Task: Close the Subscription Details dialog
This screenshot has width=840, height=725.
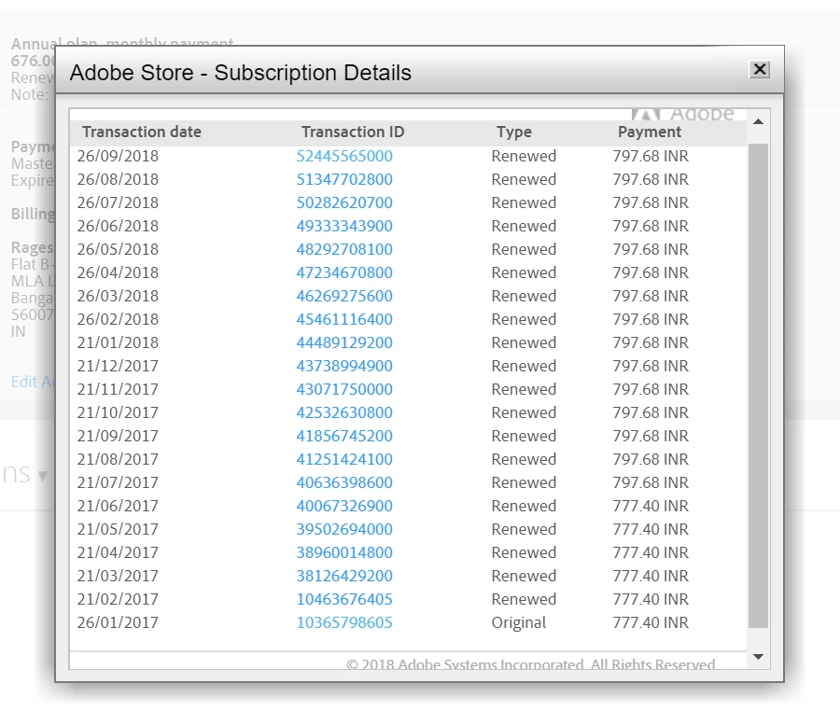Action: (x=759, y=70)
